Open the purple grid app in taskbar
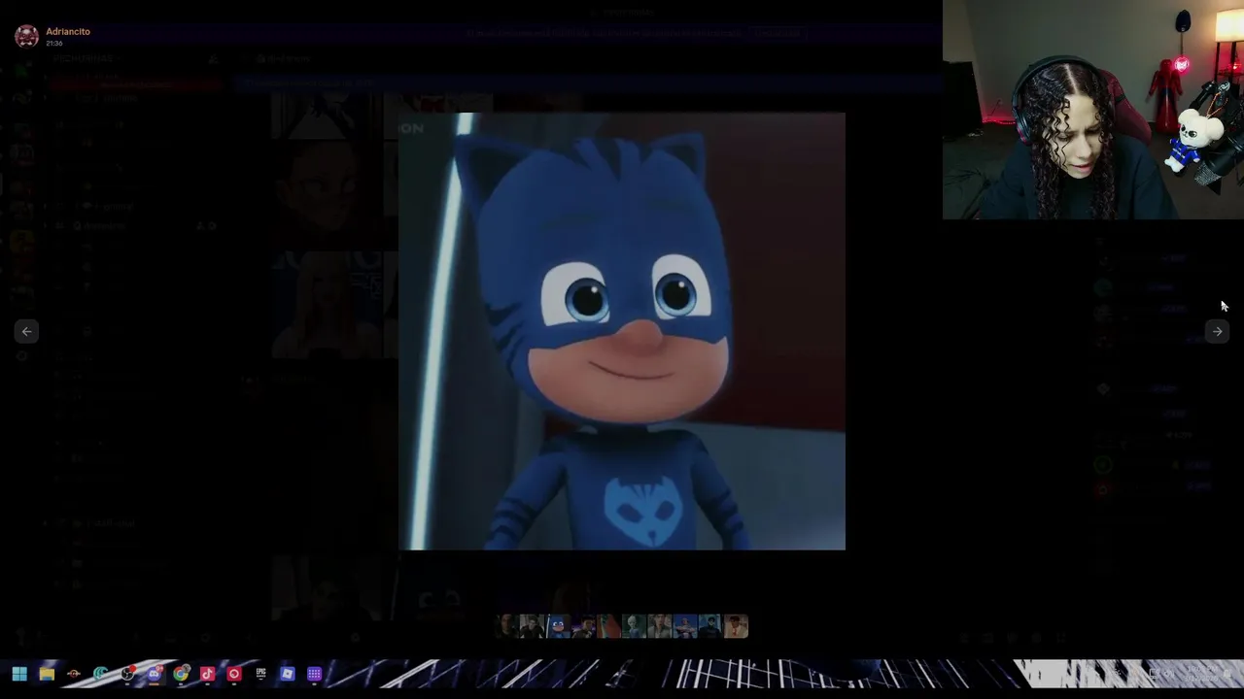1244x699 pixels. [314, 674]
